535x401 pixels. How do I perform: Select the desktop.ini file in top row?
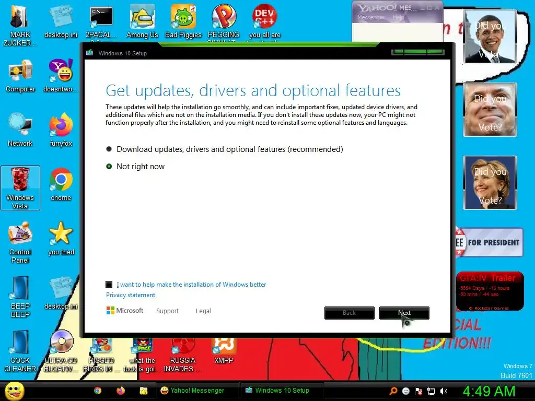pos(61,22)
